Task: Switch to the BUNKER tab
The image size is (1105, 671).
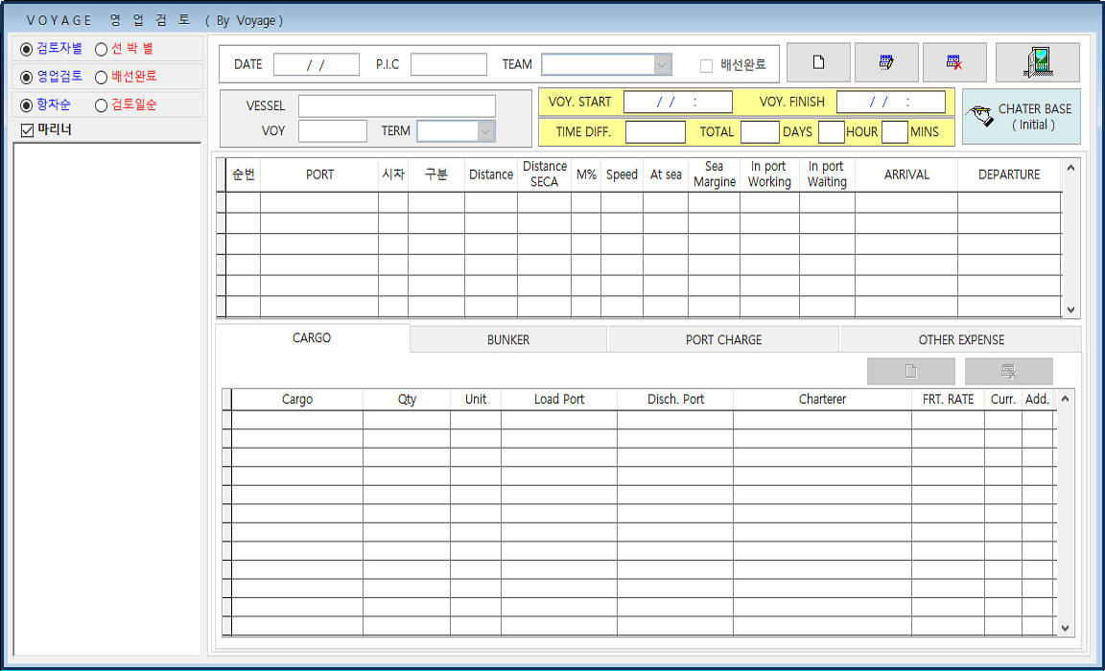Action: [x=508, y=339]
